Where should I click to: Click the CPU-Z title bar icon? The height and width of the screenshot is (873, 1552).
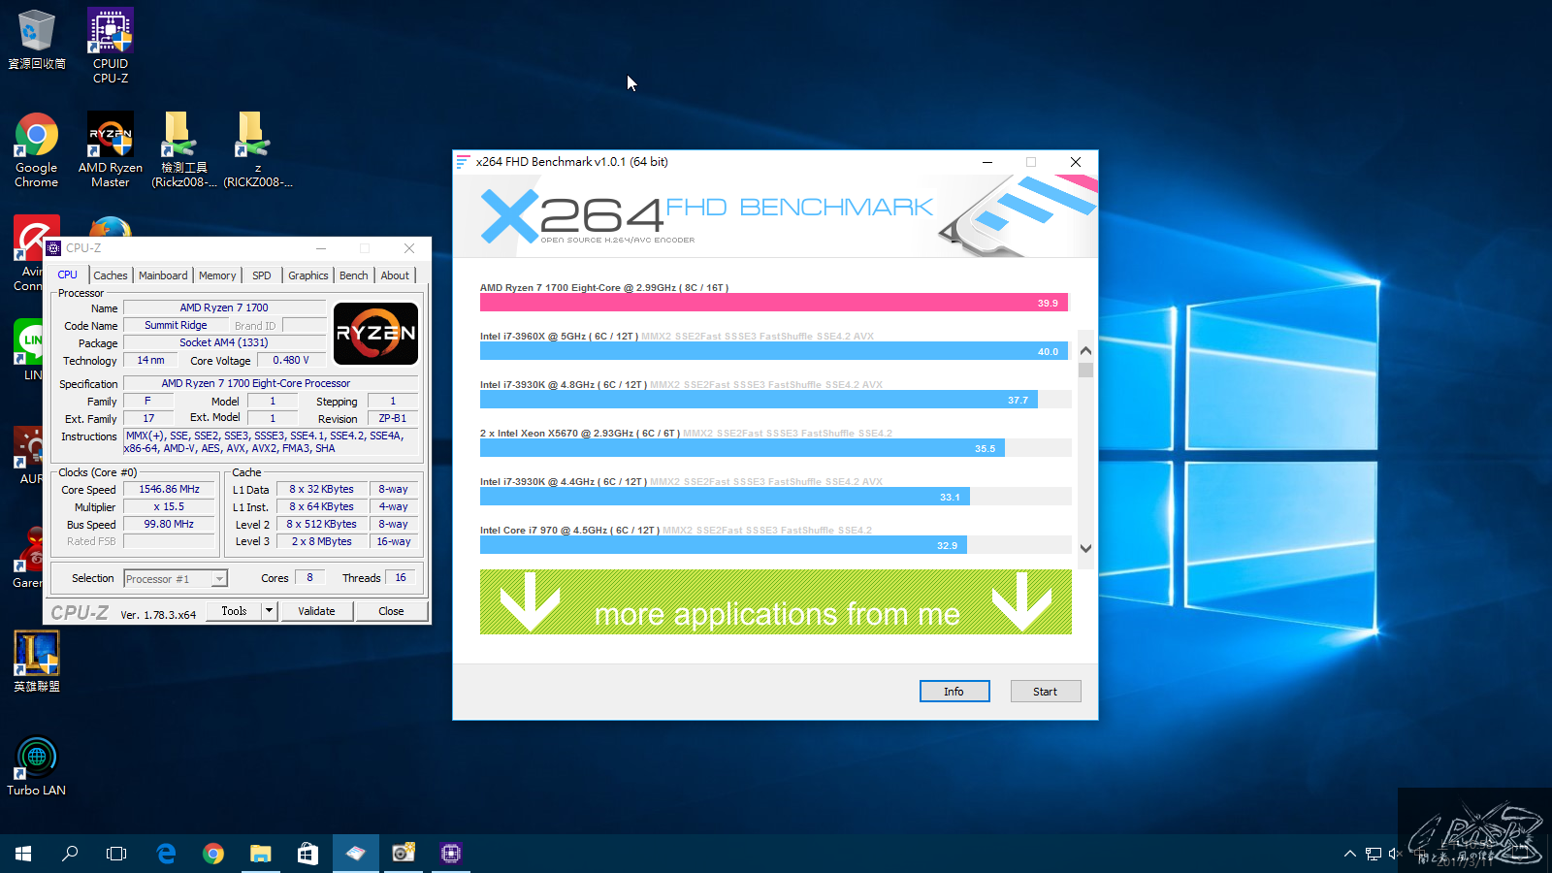(54, 248)
